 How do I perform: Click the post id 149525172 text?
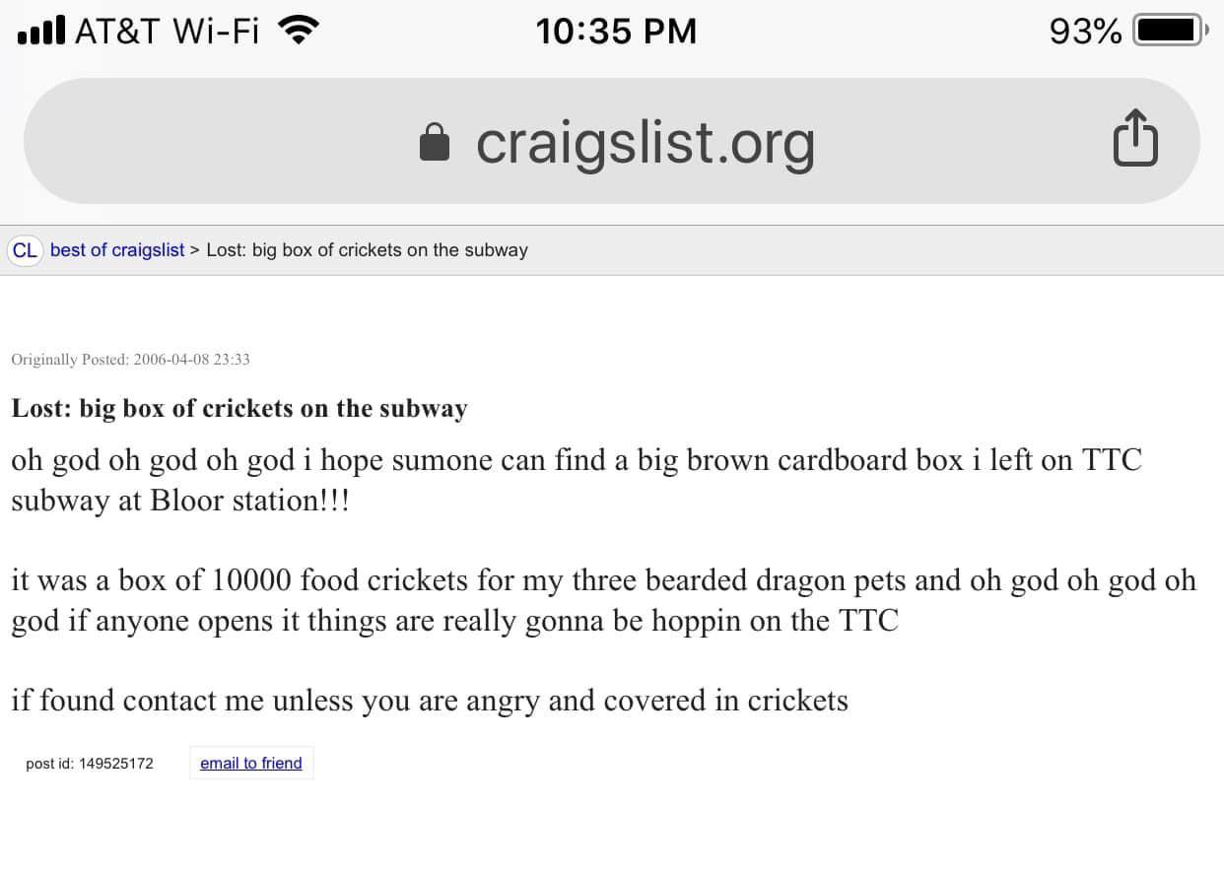click(x=90, y=764)
